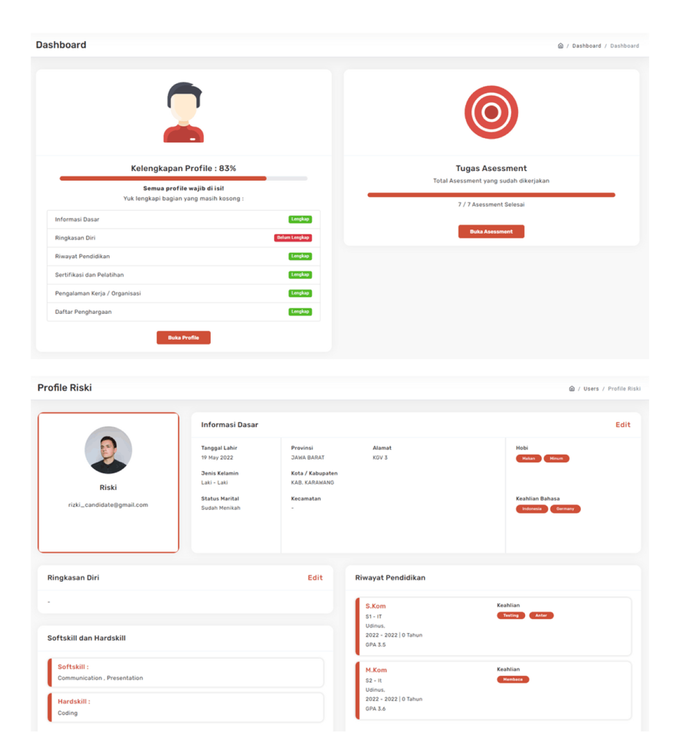Edit the Informasi Dasar section
The image size is (675, 753).
tap(622, 425)
